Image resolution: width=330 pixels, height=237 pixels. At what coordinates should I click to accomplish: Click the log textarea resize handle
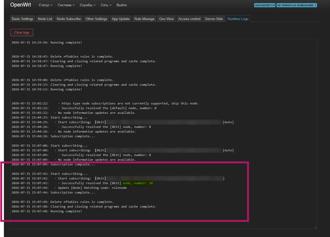(x=315, y=227)
